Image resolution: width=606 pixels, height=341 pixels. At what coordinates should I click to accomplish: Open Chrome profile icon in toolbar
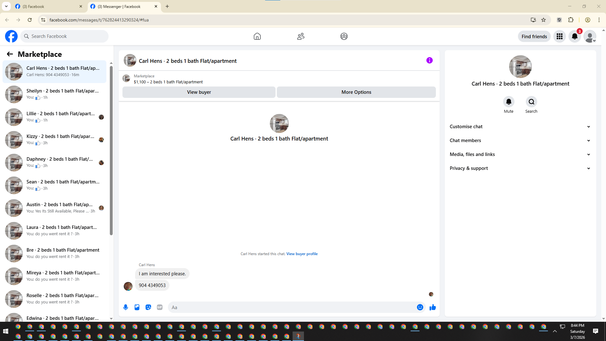pos(588,20)
